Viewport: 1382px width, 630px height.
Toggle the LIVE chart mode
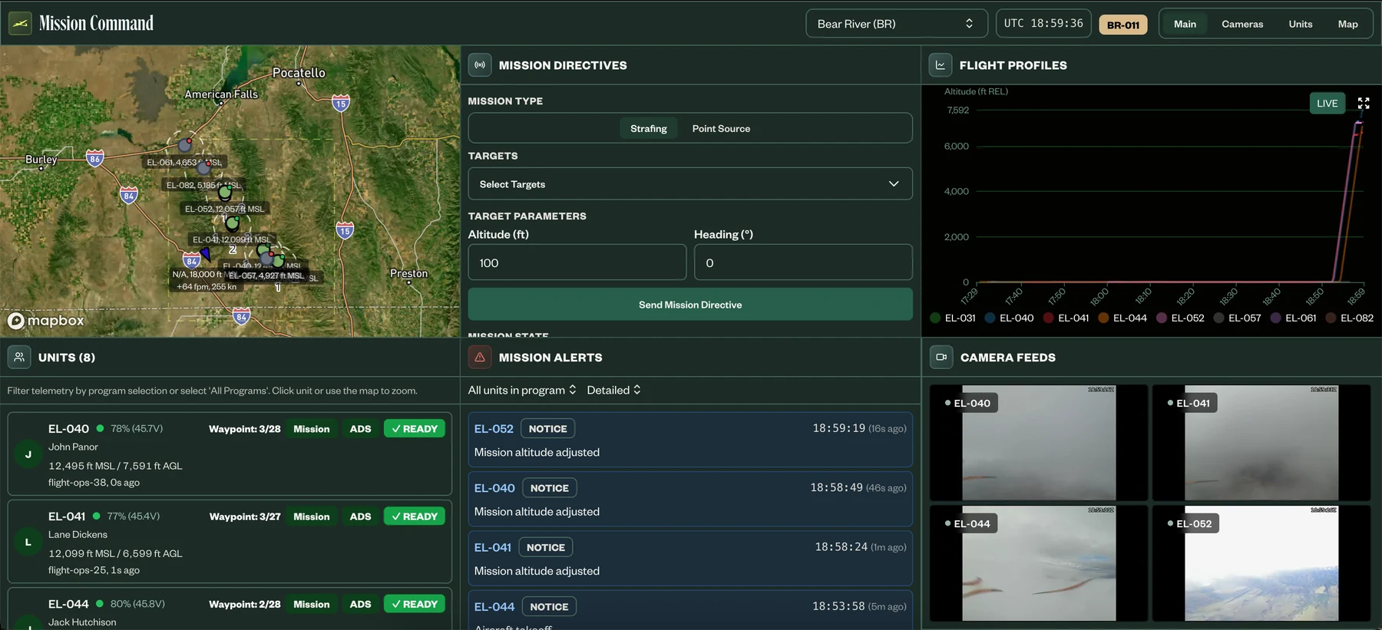1327,103
